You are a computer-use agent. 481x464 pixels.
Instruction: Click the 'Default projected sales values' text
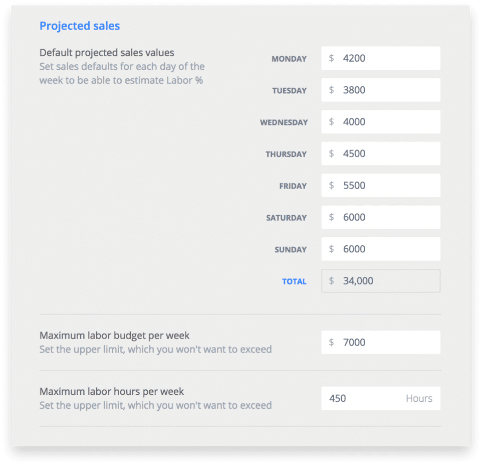point(107,53)
